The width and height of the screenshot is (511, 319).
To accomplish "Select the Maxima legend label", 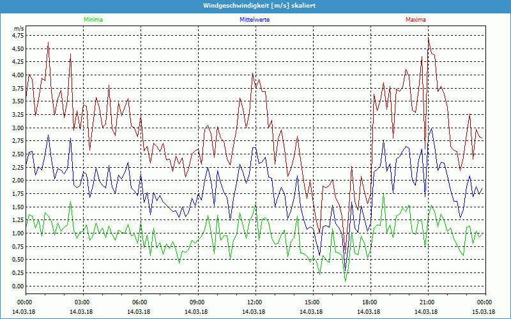I will [x=416, y=20].
